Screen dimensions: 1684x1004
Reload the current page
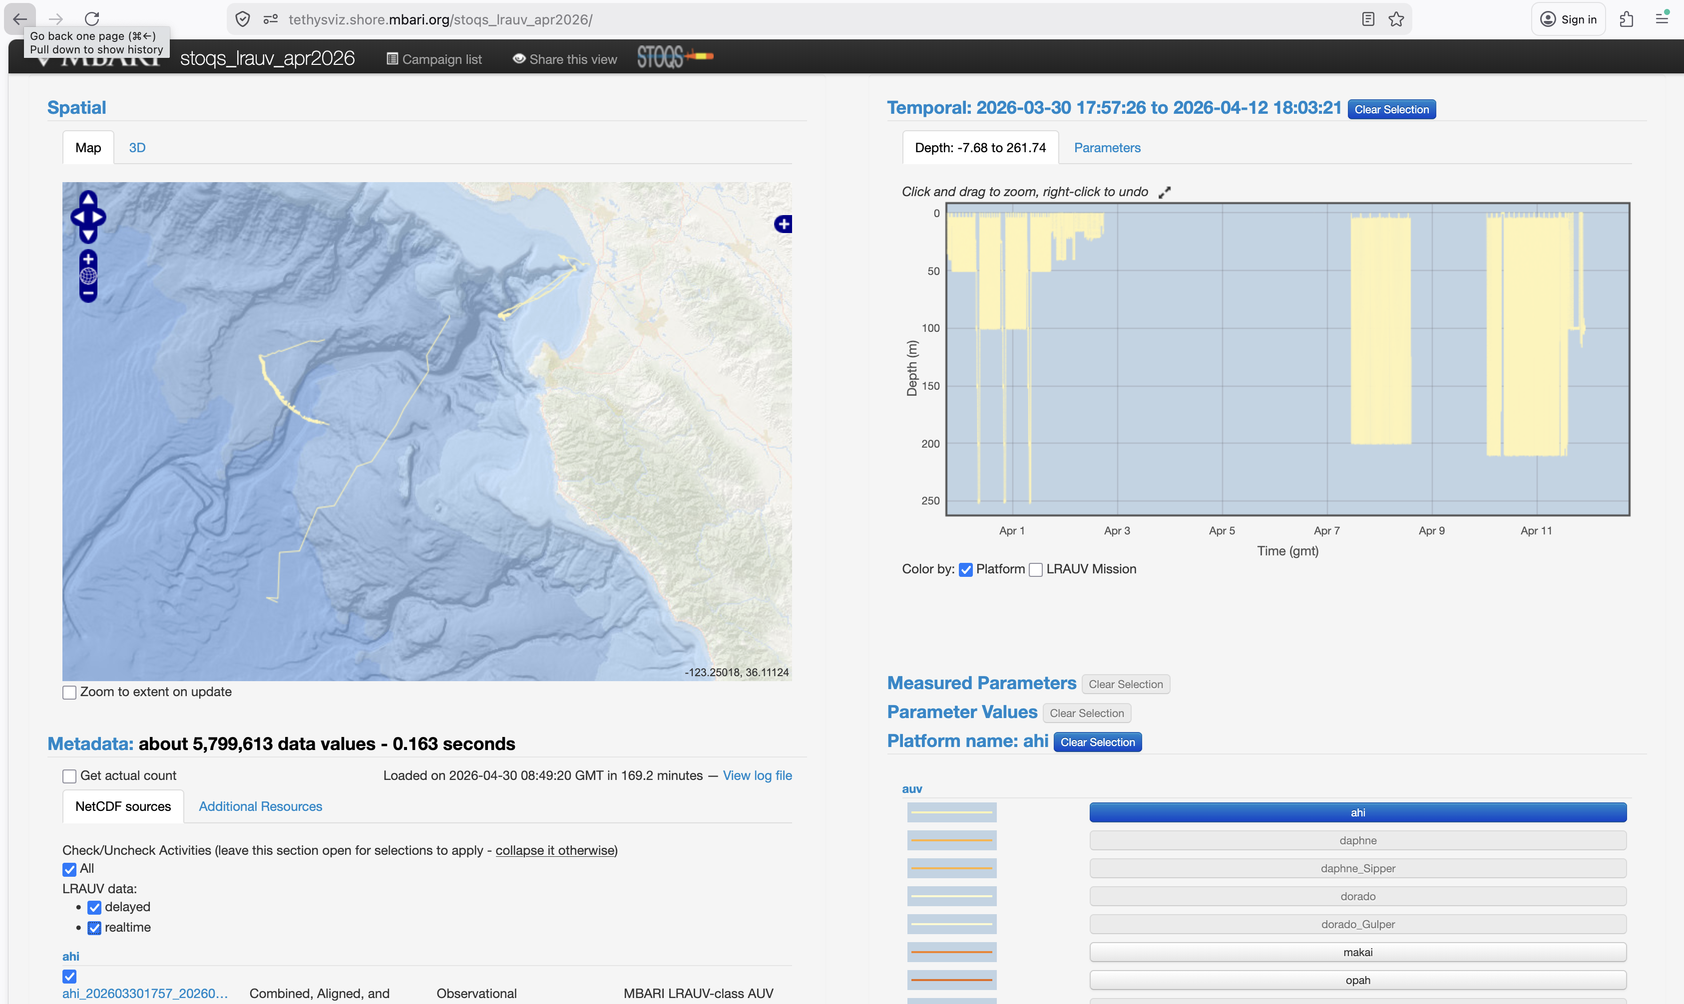92,19
